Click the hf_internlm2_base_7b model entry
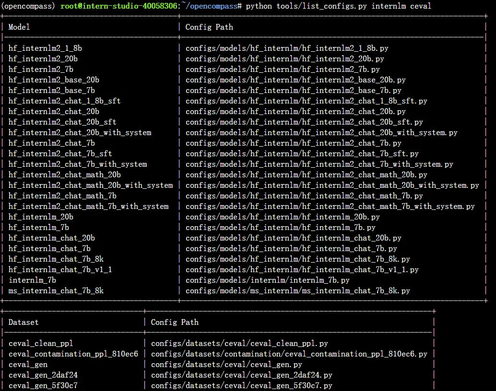 click(x=51, y=91)
